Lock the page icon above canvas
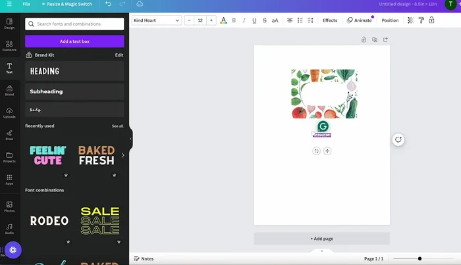The height and width of the screenshot is (265, 461). click(364, 39)
